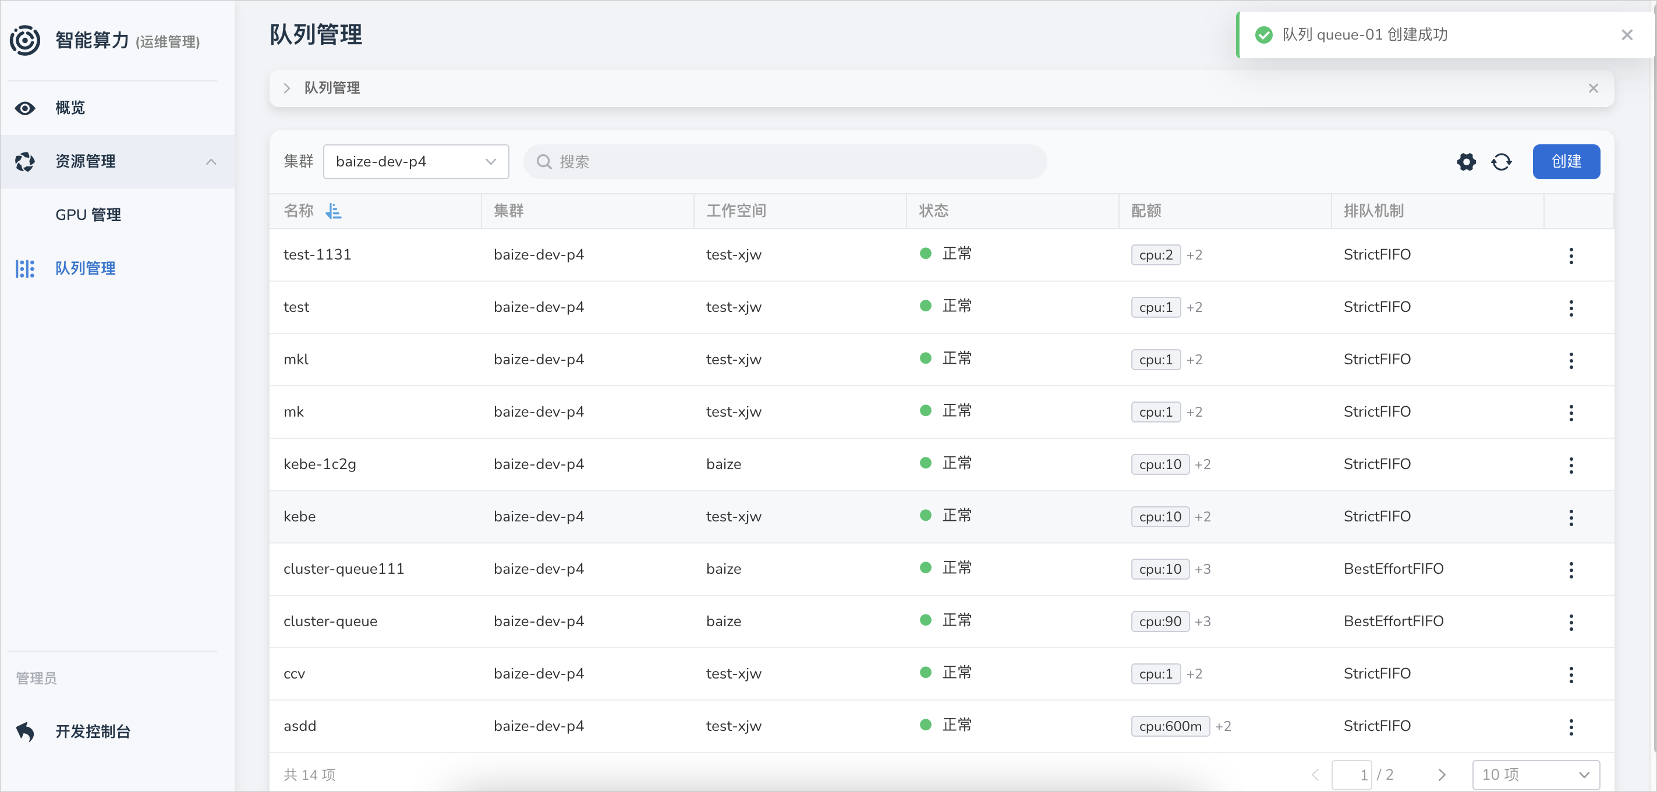Viewport: 1657px width, 792px height.
Task: Click the page number input box
Action: tap(1351, 775)
